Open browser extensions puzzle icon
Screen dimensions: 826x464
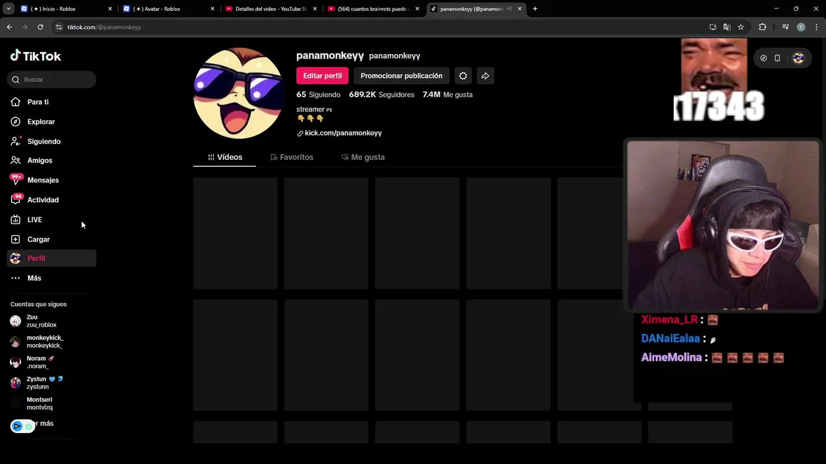[762, 27]
